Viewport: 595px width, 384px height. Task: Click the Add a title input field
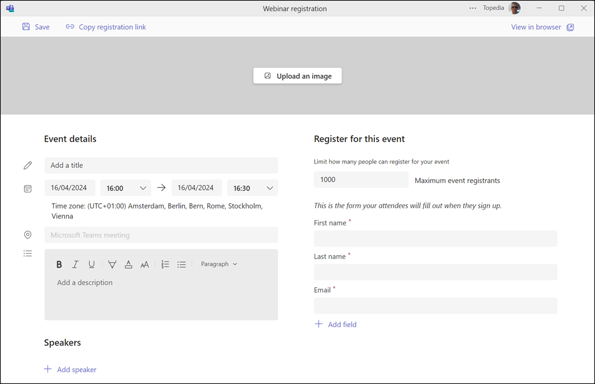161,165
